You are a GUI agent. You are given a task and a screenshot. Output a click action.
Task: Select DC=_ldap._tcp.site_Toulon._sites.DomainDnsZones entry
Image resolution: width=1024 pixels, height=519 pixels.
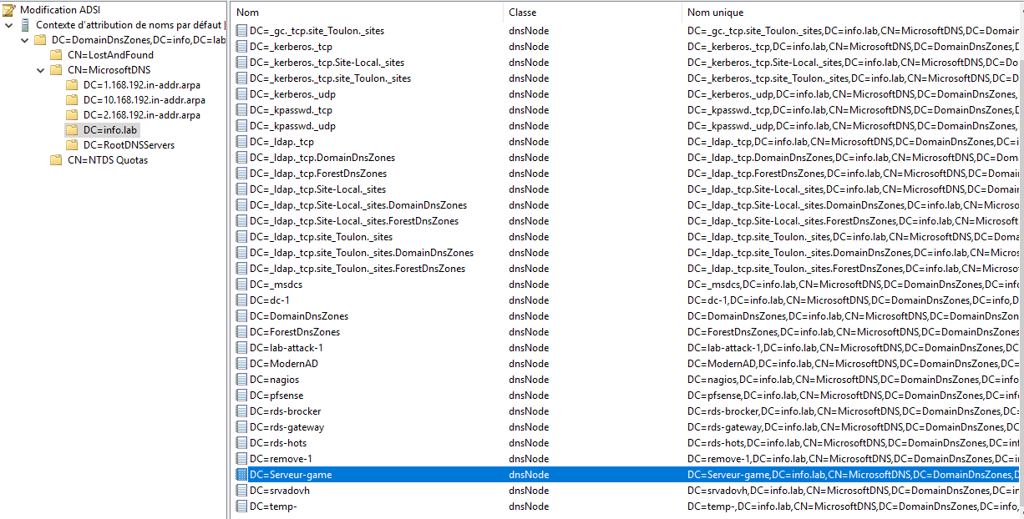(361, 253)
